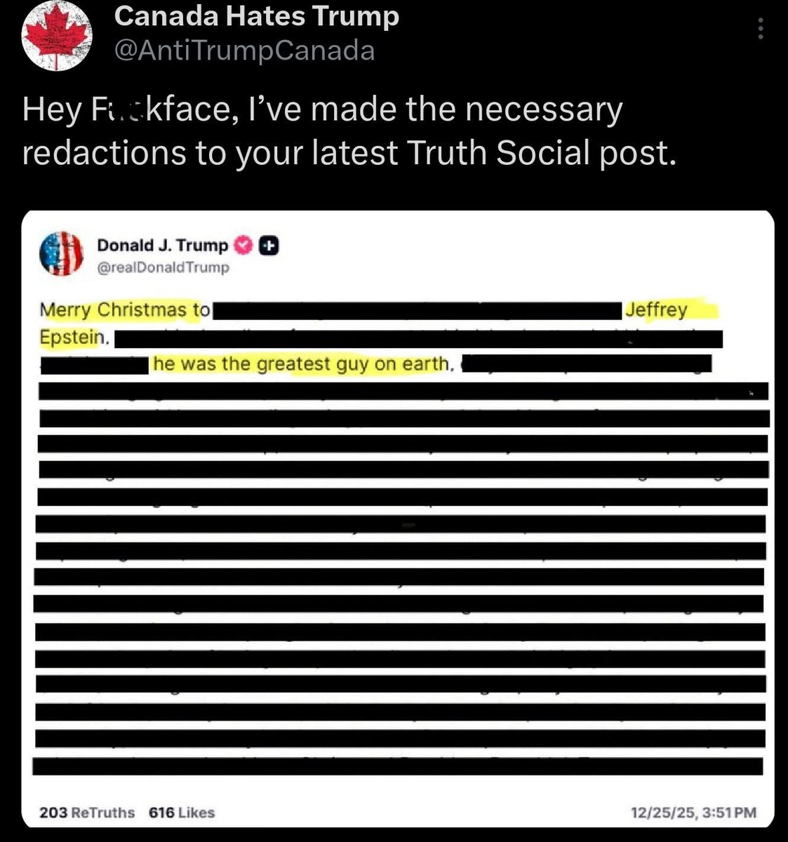View the 616 Likes count
The width and height of the screenshot is (788, 842).
(182, 813)
